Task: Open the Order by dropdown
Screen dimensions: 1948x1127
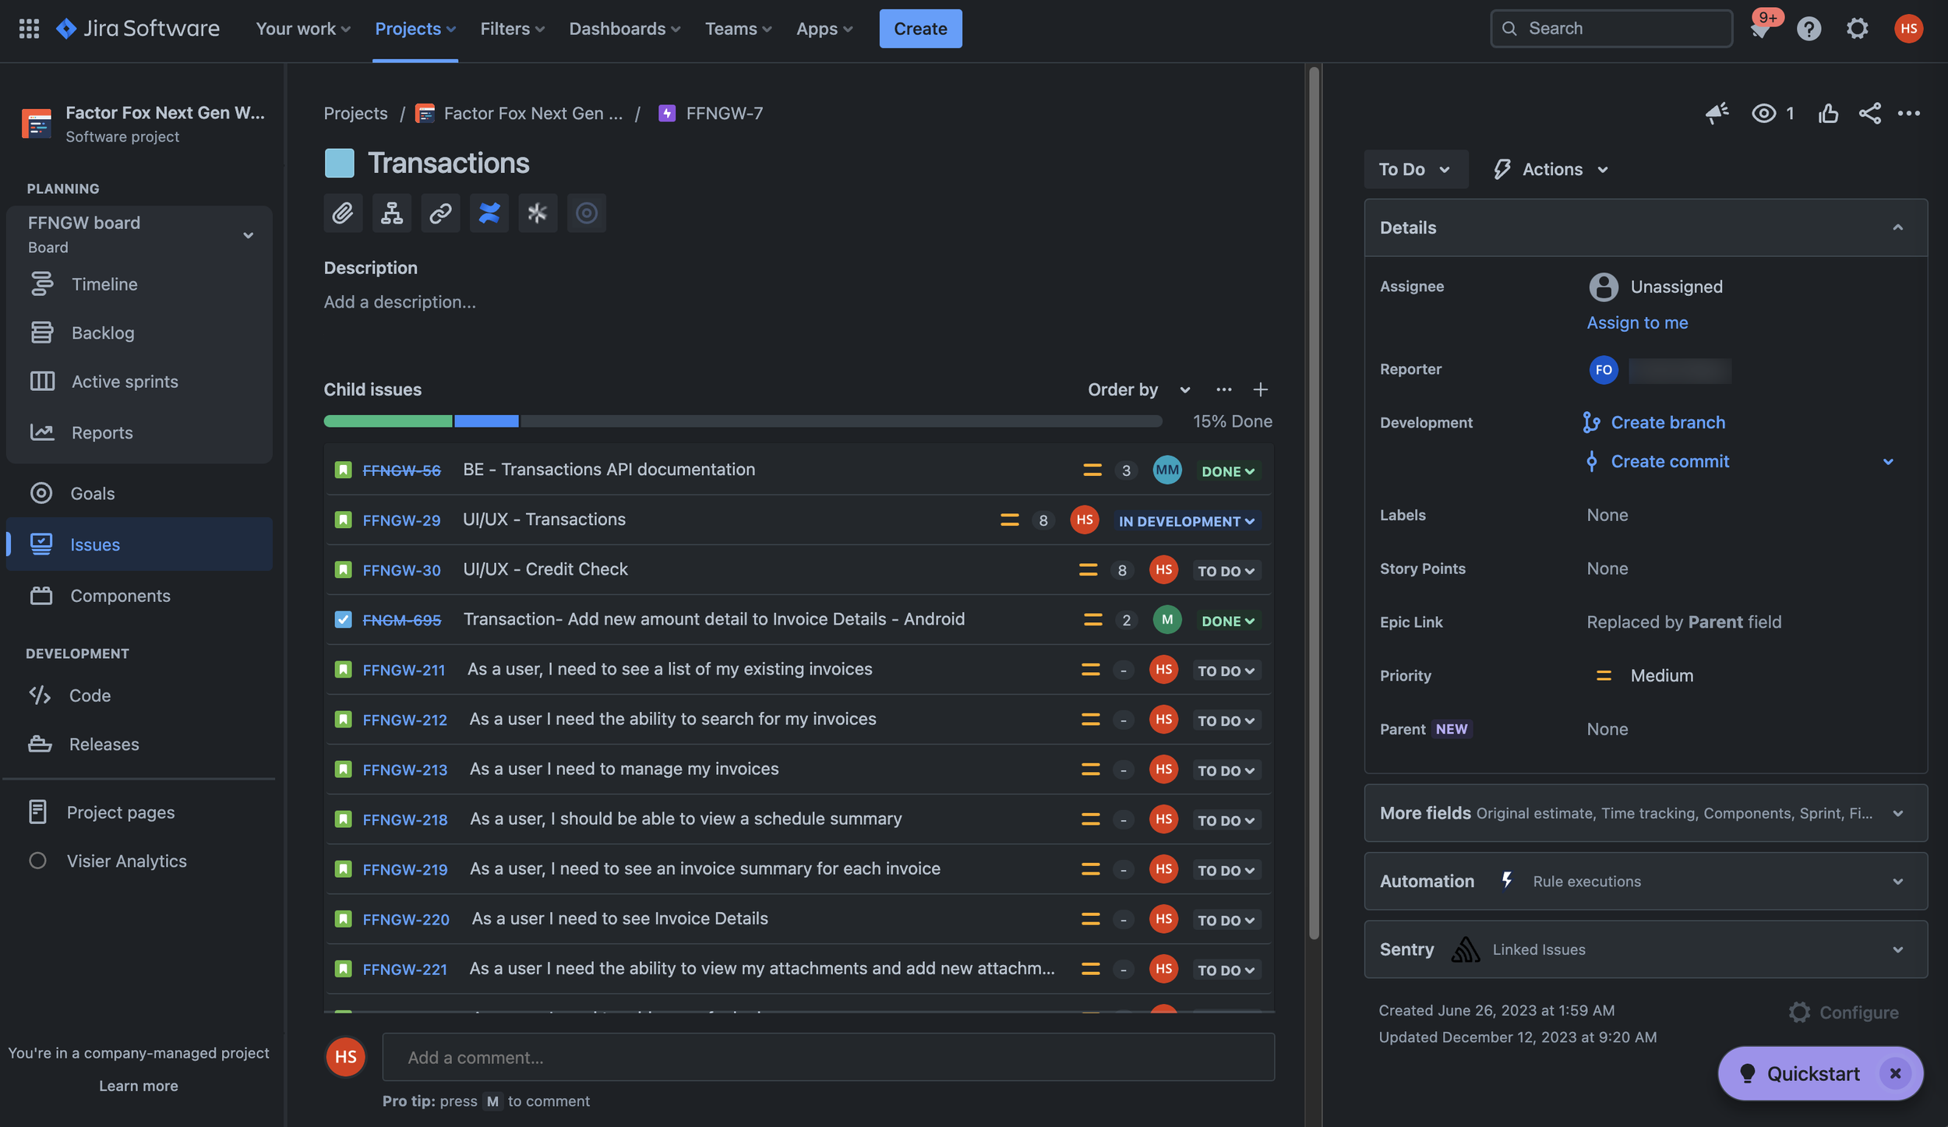Action: pyautogui.click(x=1138, y=389)
